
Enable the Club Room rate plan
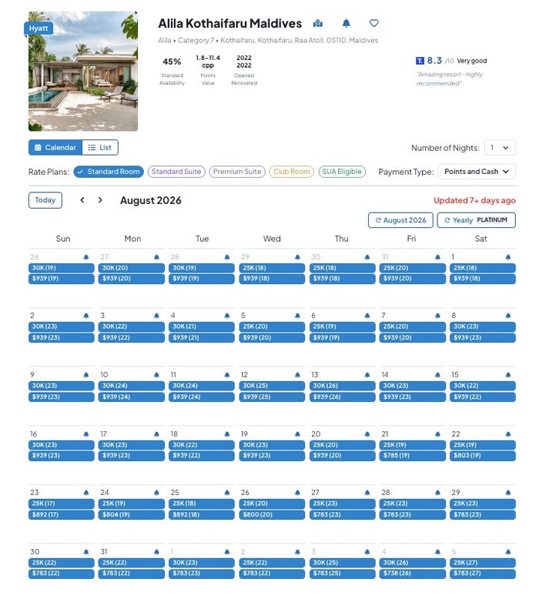point(291,172)
